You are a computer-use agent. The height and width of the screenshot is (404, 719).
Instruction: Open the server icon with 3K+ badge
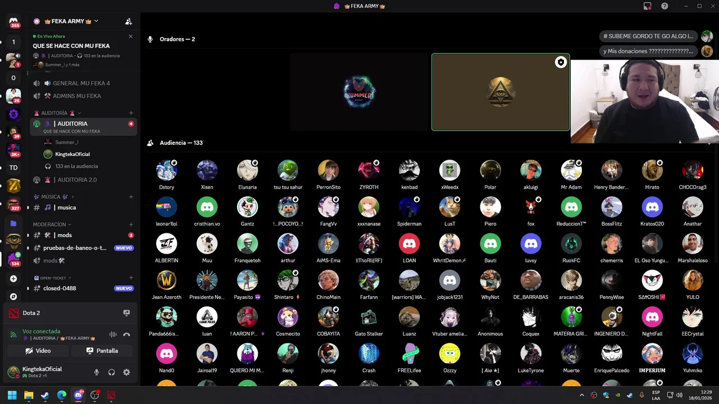(13, 150)
